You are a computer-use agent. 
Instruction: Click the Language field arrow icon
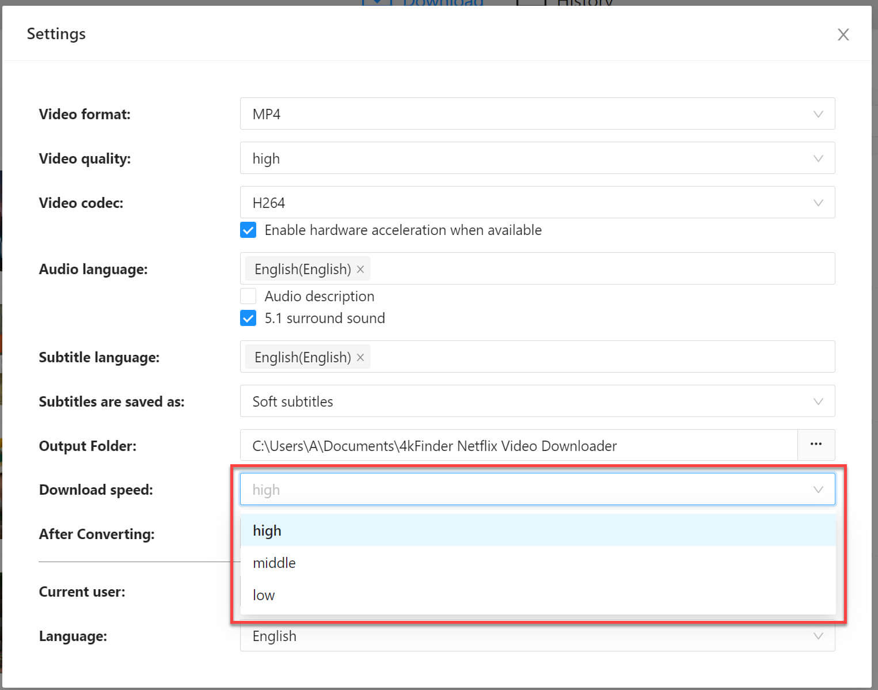[x=818, y=636]
